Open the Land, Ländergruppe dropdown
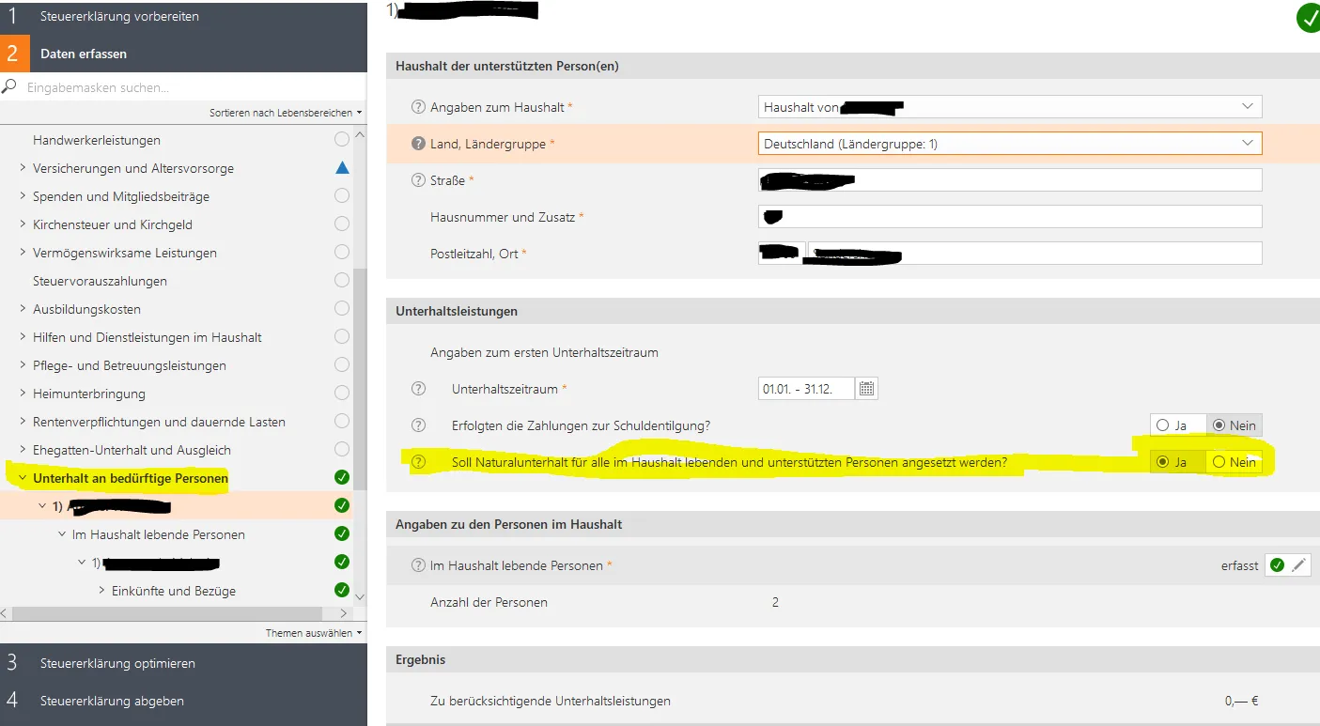This screenshot has width=1320, height=726. coord(1010,144)
